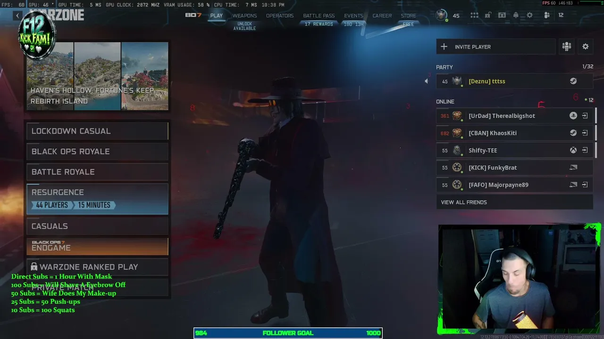Open the BO7 game switcher logo
The height and width of the screenshot is (339, 604).
pos(193,16)
